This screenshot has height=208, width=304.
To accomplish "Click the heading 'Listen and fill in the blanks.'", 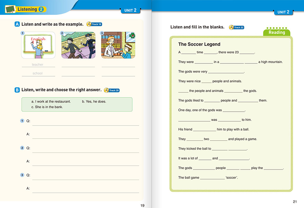I will click(x=197, y=27).
